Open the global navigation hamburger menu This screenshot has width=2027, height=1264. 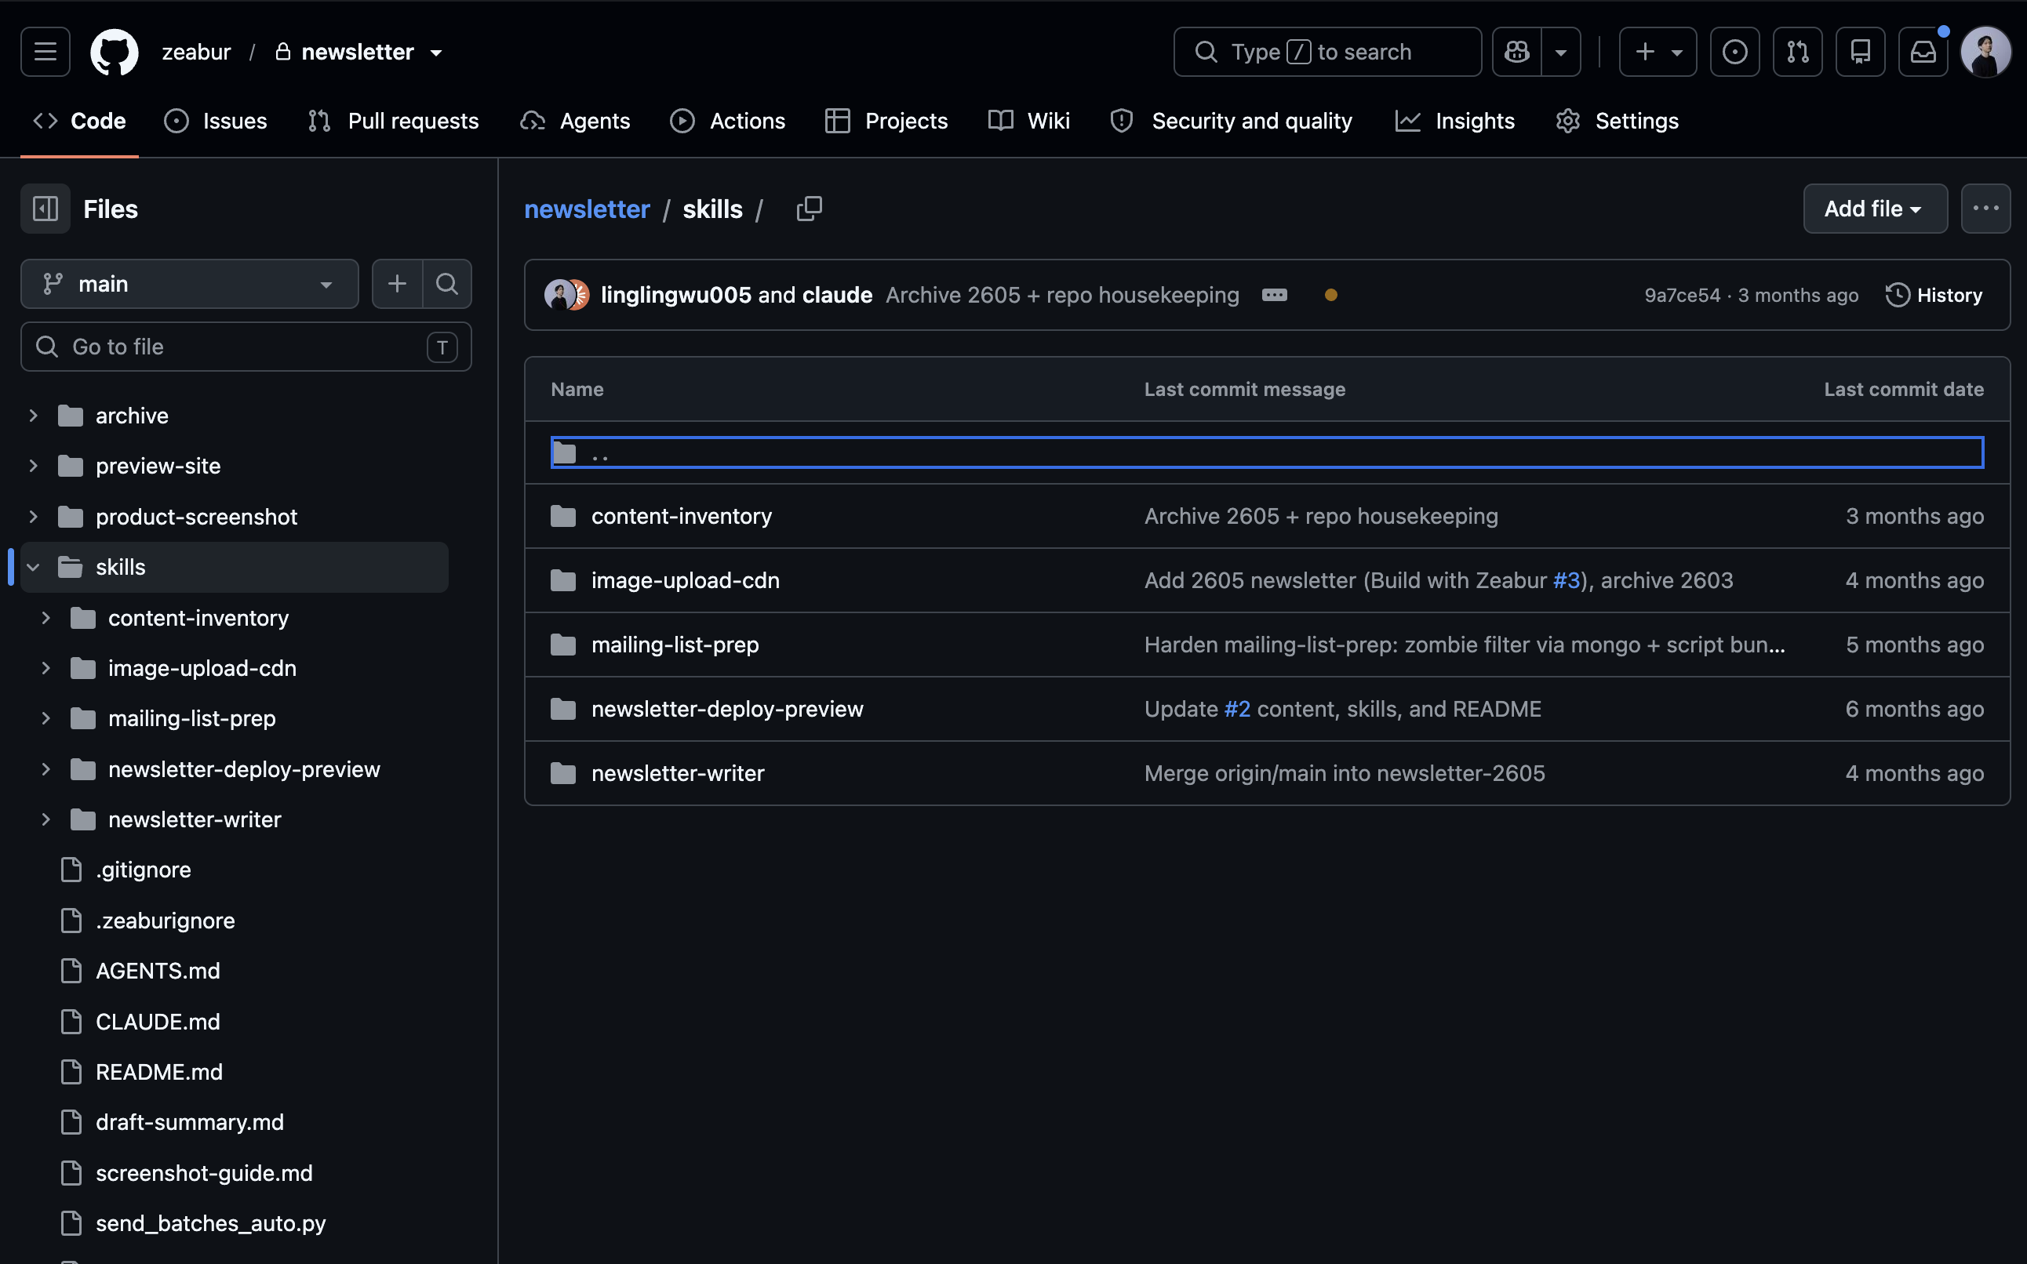coord(45,52)
